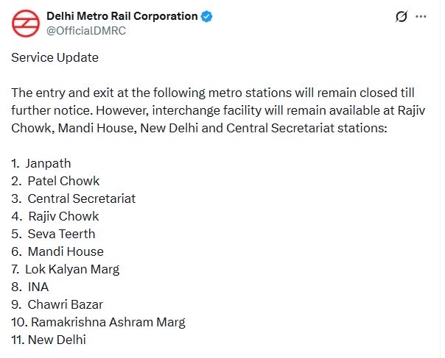The width and height of the screenshot is (445, 358).
Task: Select list item 8 INA
Action: tap(30, 287)
